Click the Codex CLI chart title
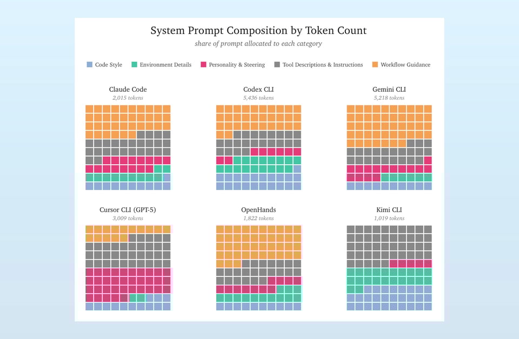The height and width of the screenshot is (339, 519). pyautogui.click(x=258, y=90)
